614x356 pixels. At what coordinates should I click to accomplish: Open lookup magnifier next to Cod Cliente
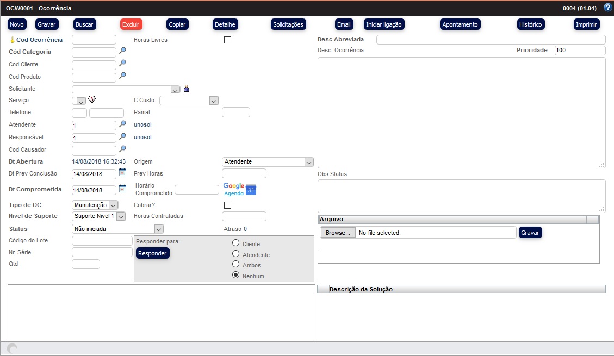[x=123, y=64]
